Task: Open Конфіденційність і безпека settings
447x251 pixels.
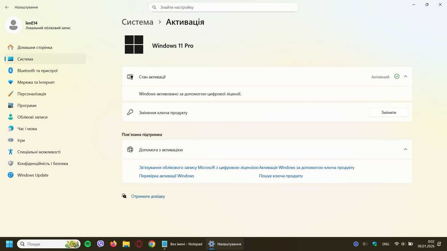Action: [x=45, y=164]
